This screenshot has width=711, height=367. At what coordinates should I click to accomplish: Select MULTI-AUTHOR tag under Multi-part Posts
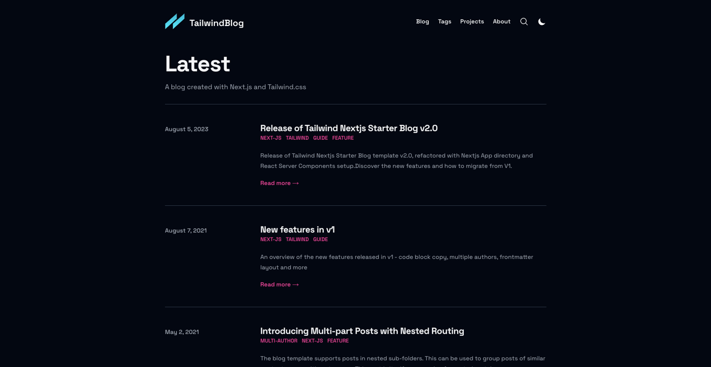pyautogui.click(x=279, y=340)
